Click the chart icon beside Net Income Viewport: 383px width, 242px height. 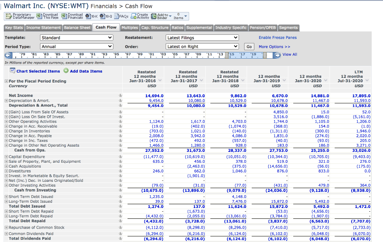click(x=120, y=95)
